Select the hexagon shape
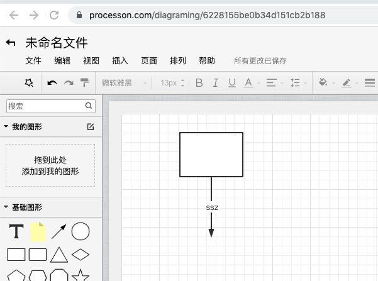Screen dimensions: 378x281 click(38, 276)
